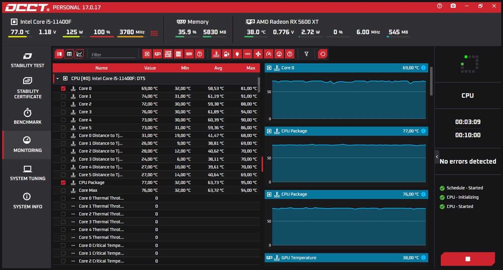Click info icon on Core 0 graph
503x270 pixels.
(424, 68)
